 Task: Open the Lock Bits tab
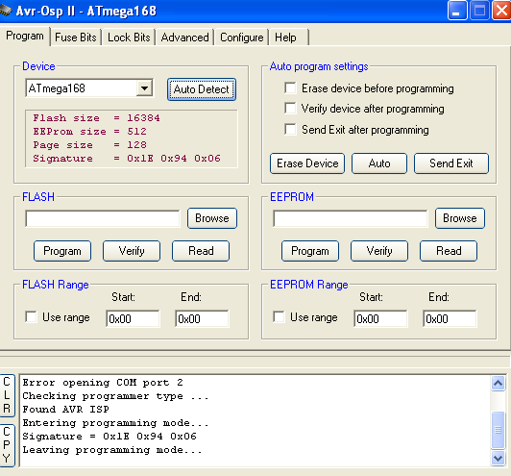(x=129, y=38)
